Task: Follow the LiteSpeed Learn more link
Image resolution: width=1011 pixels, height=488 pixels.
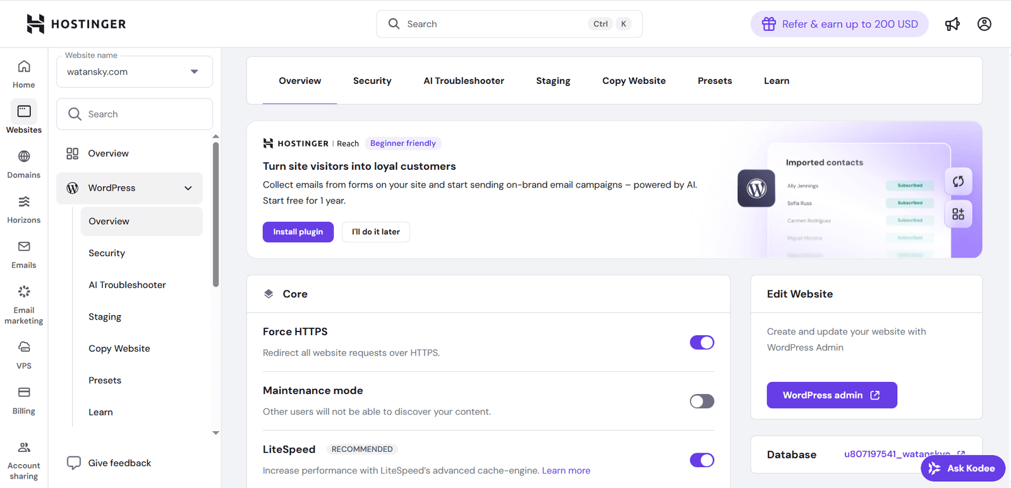Action: (x=566, y=470)
